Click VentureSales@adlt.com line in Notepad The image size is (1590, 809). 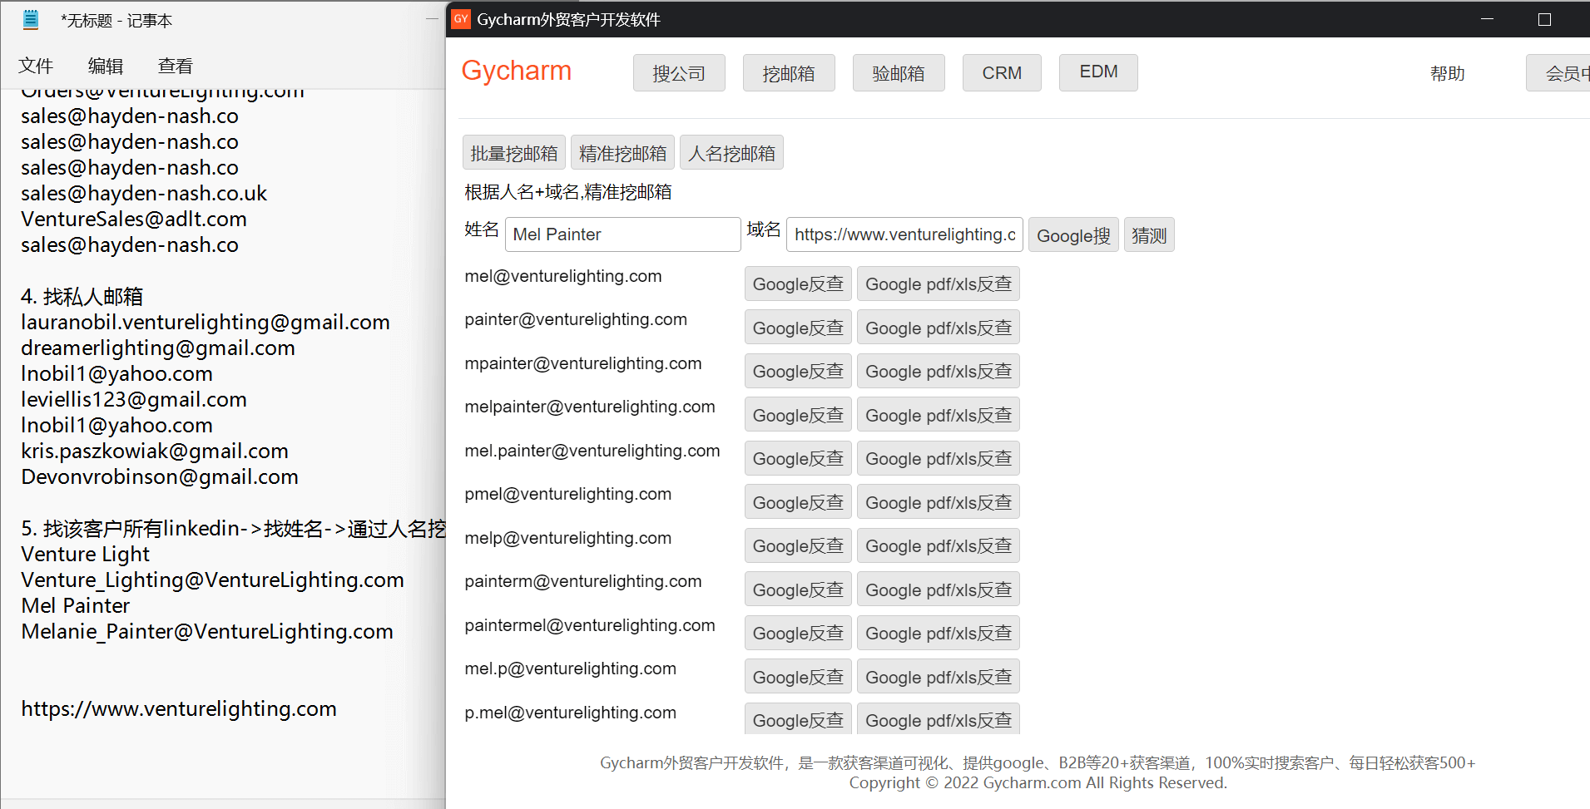(x=134, y=219)
